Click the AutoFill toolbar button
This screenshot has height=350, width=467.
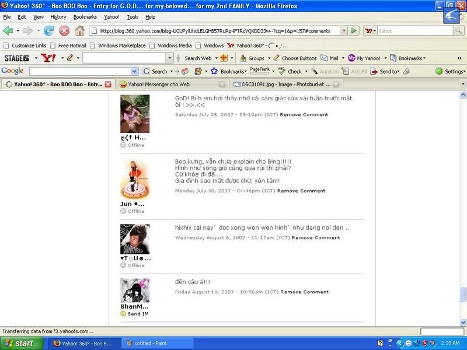354,71
